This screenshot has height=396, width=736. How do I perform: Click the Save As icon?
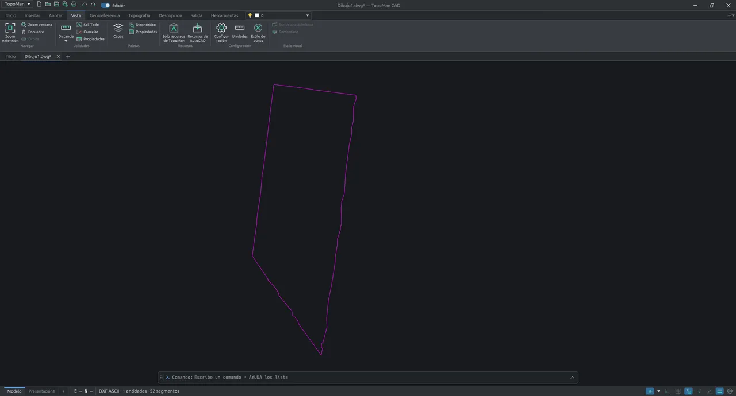65,5
